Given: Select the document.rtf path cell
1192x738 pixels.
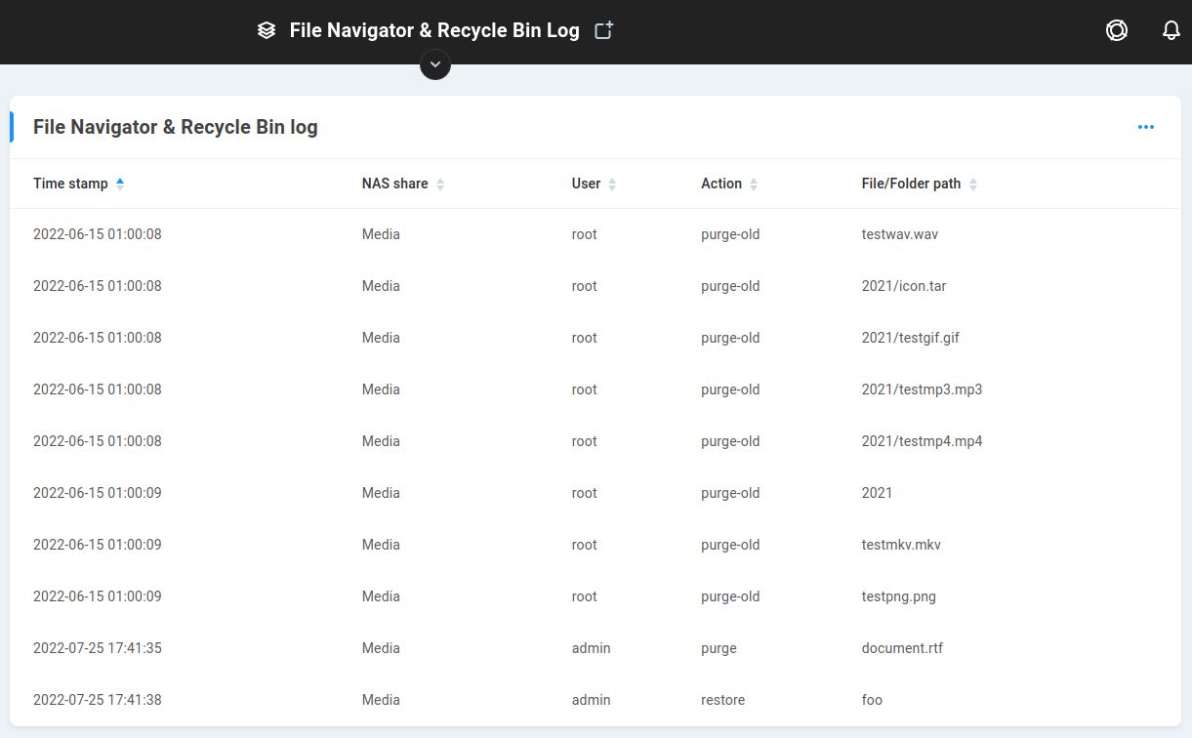Looking at the screenshot, I should [903, 648].
